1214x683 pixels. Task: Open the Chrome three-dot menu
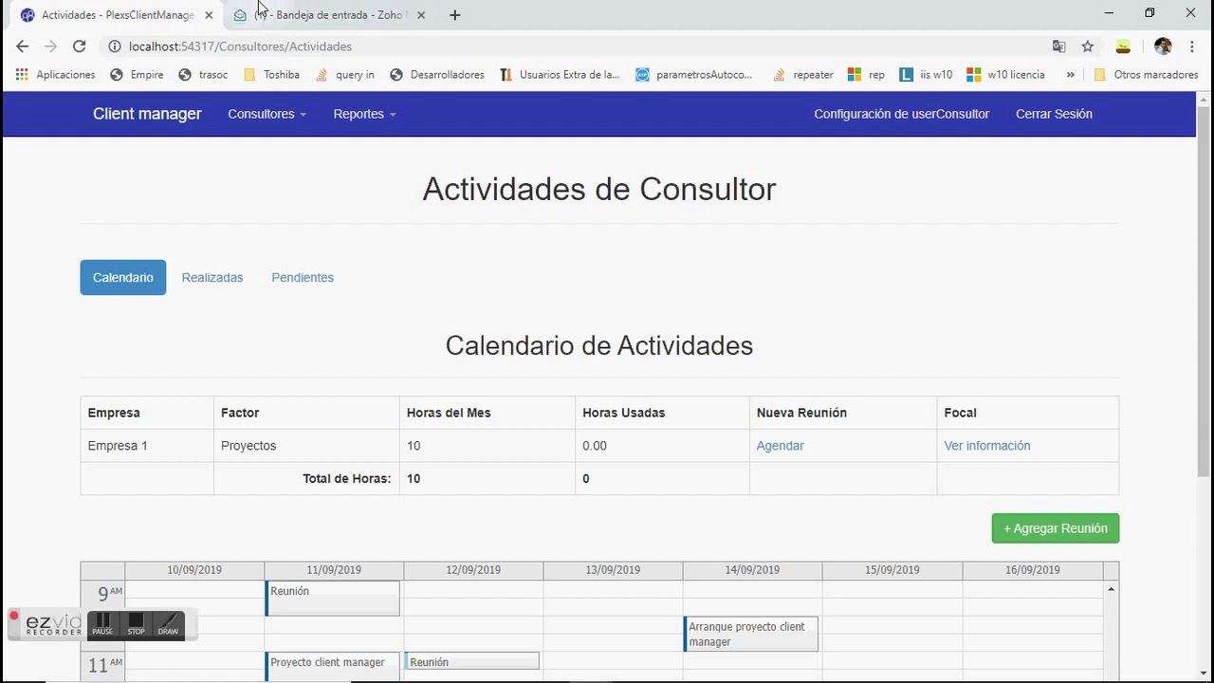click(1192, 46)
